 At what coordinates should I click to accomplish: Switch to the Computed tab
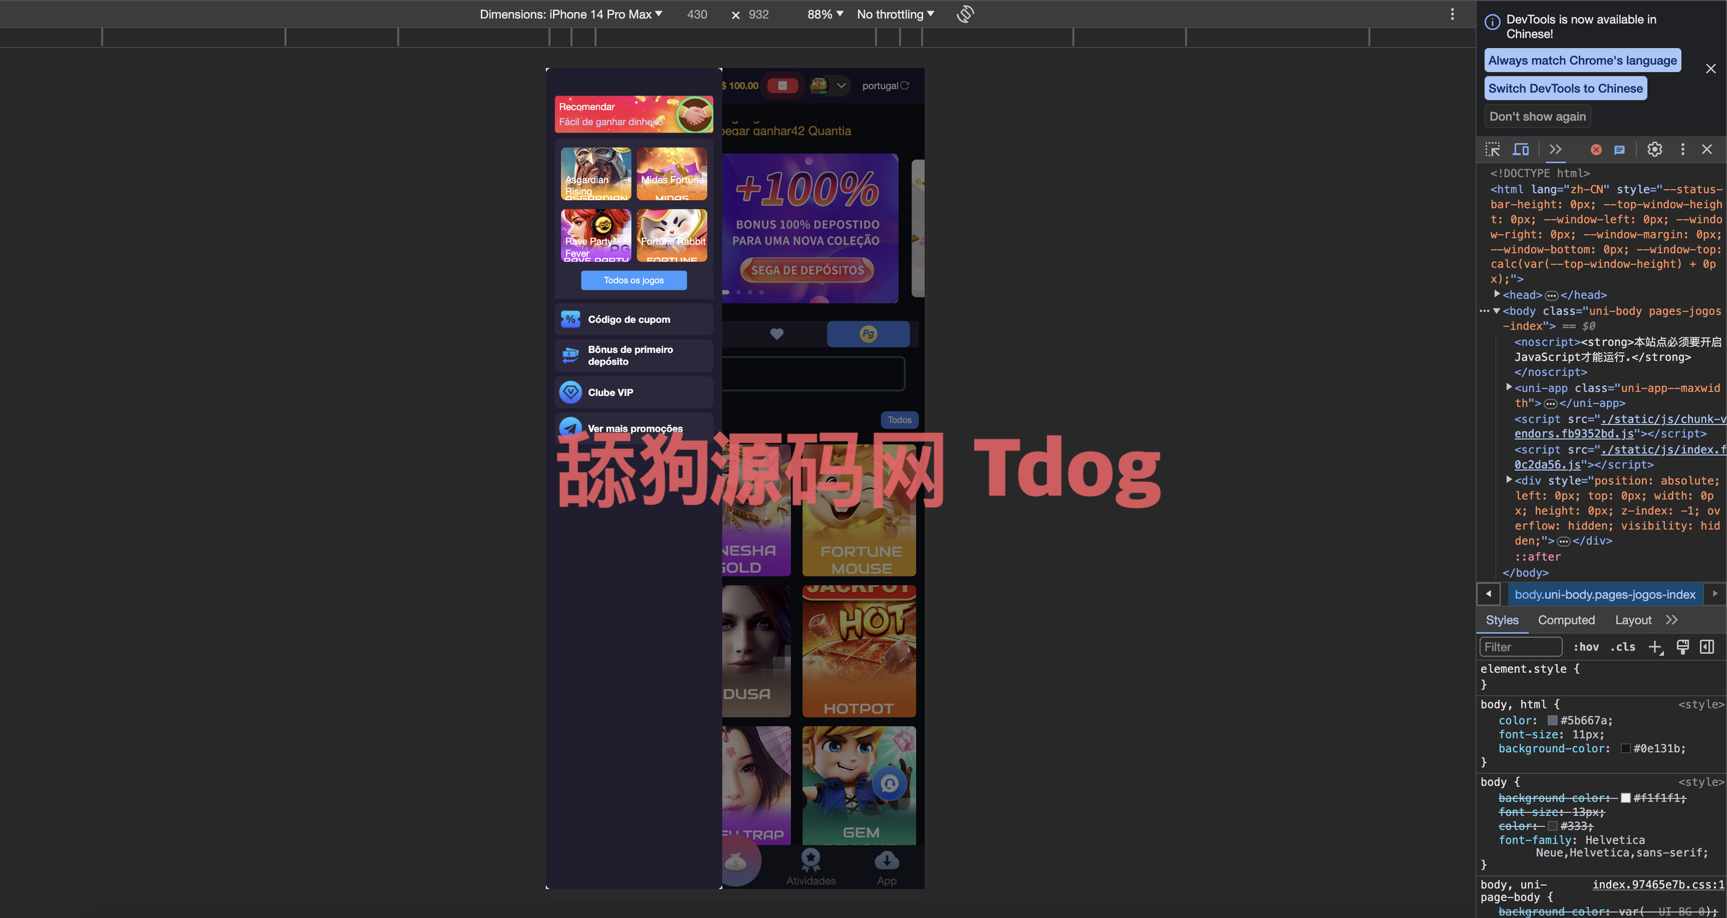[x=1565, y=620]
